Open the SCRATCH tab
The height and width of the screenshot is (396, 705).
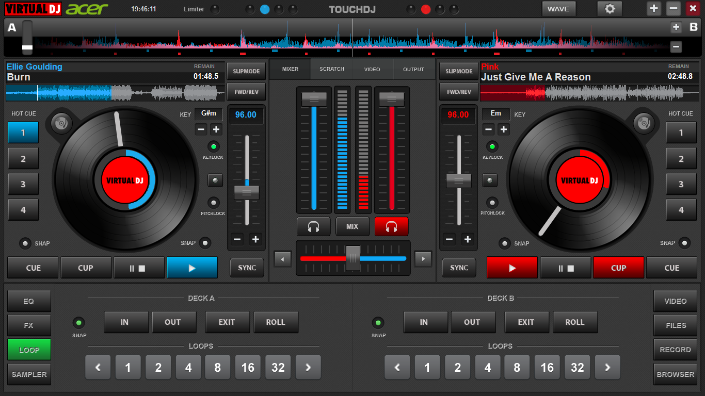(x=332, y=69)
